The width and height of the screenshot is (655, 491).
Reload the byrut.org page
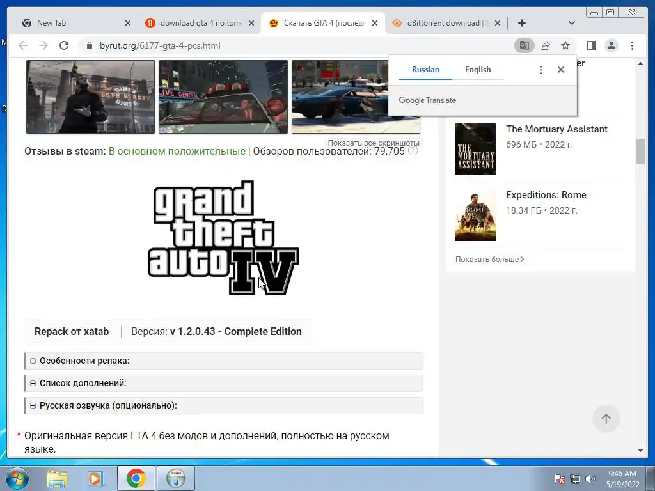(x=64, y=45)
